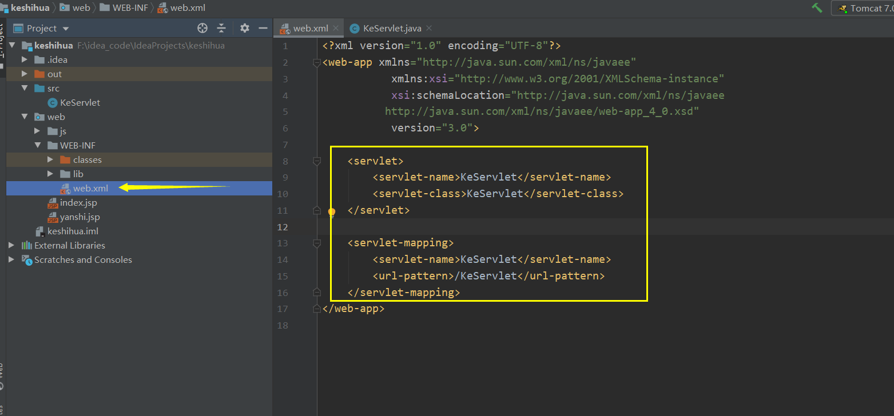Hide the Project tool window with minus icon
Image resolution: width=894 pixels, height=416 pixels.
[x=263, y=27]
